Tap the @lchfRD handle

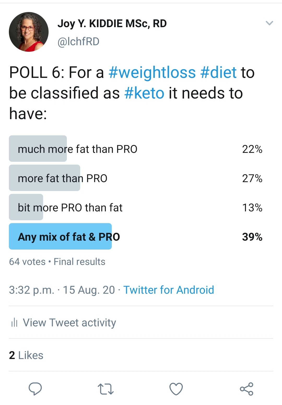pyautogui.click(x=78, y=42)
